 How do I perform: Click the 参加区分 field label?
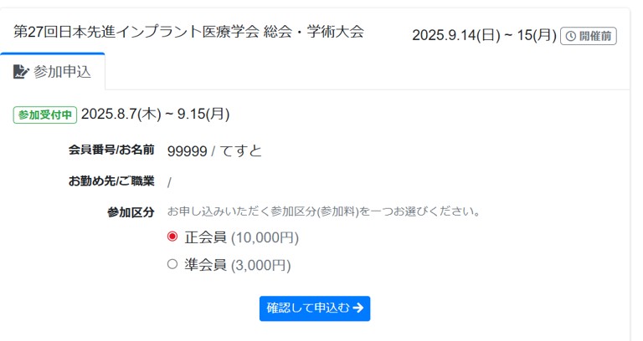[131, 211]
